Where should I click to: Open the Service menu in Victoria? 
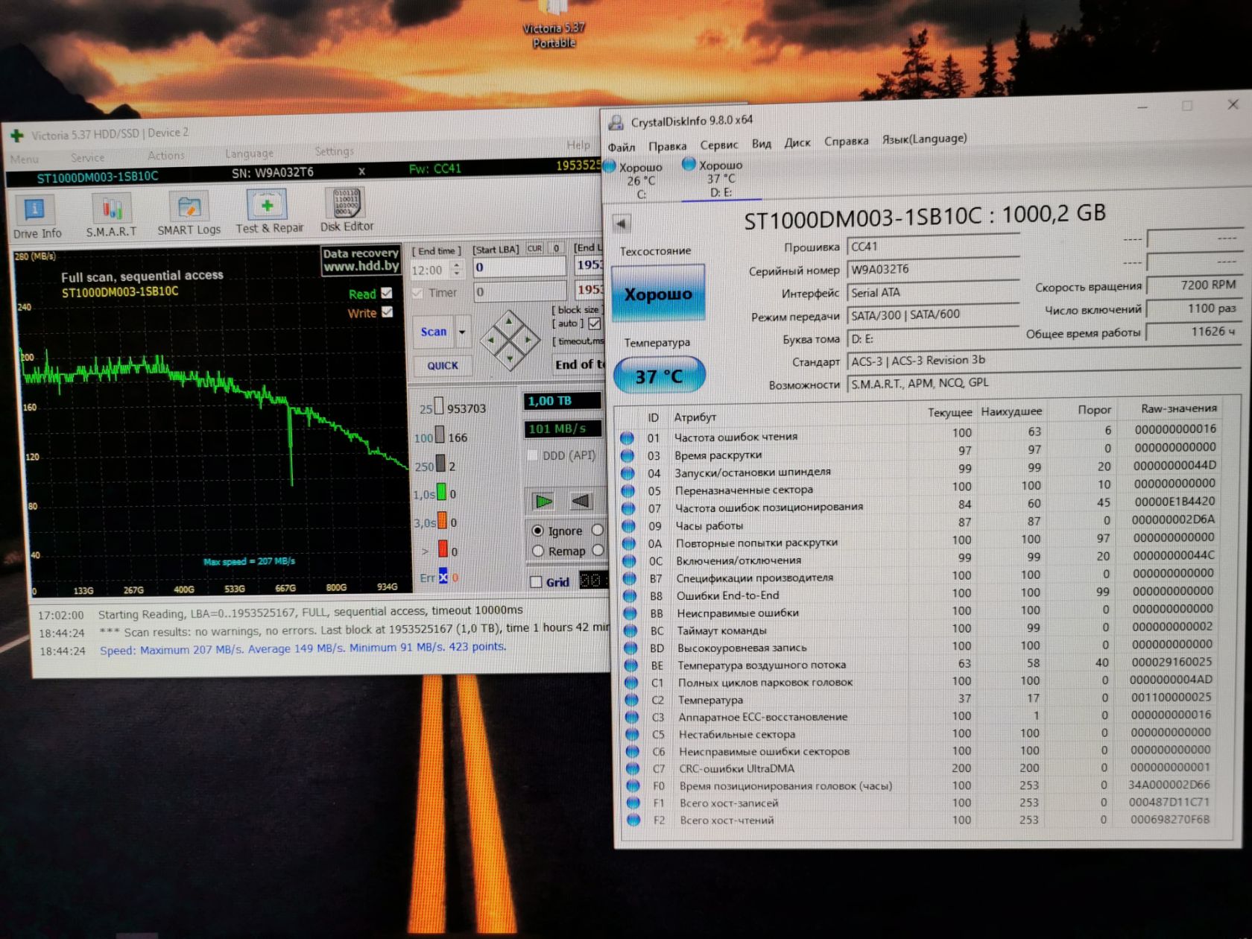coord(87,158)
